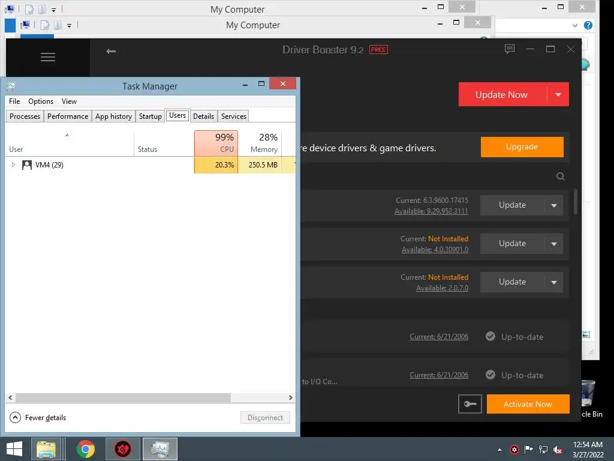The height and width of the screenshot is (461, 614).
Task: Click Task Manager title bar icon
Action: (11, 86)
